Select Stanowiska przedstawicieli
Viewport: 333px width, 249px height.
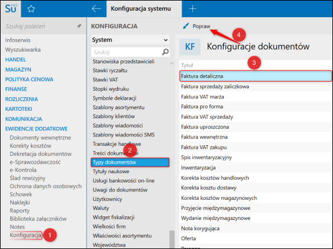[x=123, y=62]
